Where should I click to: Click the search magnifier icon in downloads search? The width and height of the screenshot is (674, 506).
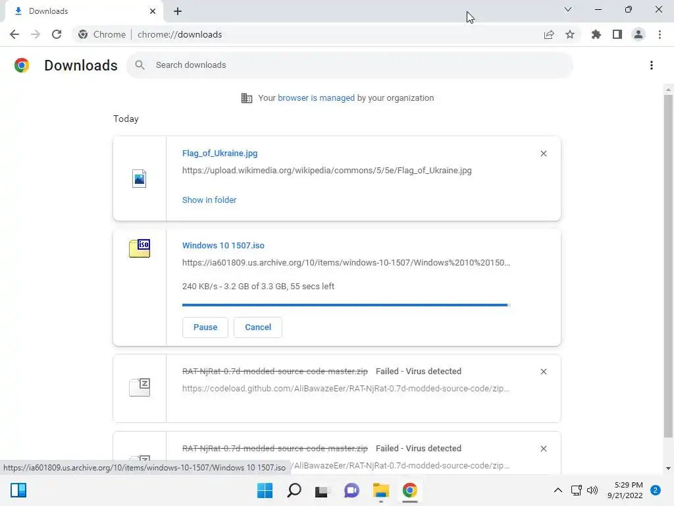pos(140,65)
